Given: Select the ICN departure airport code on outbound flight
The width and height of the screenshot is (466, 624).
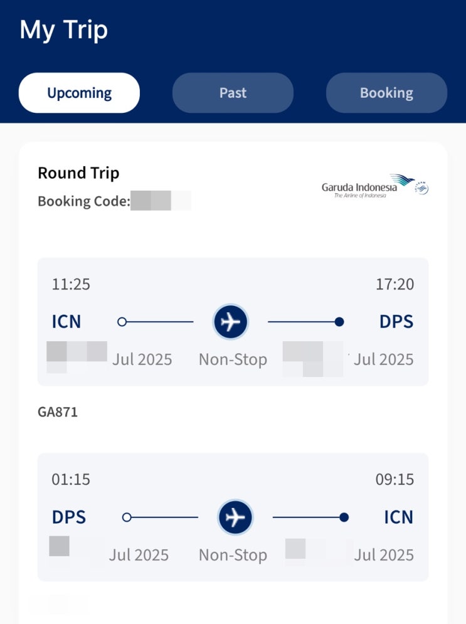Looking at the screenshot, I should point(66,322).
